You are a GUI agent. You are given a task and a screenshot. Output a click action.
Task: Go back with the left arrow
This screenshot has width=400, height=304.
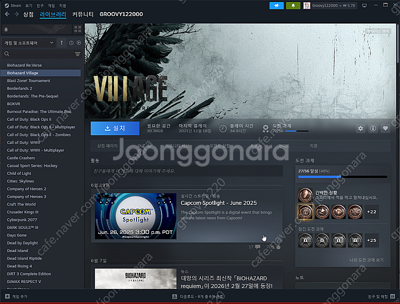7,14
